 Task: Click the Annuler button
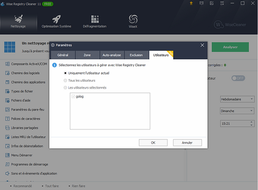coord(187,143)
